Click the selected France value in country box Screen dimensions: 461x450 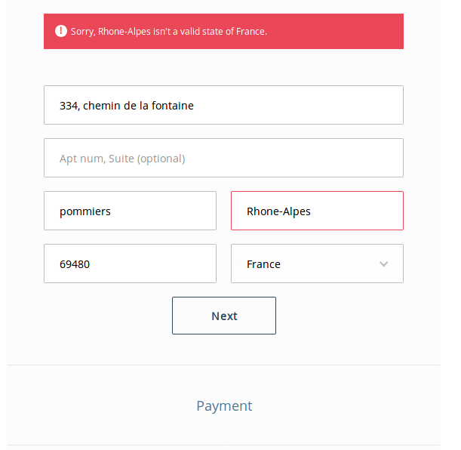tap(263, 264)
